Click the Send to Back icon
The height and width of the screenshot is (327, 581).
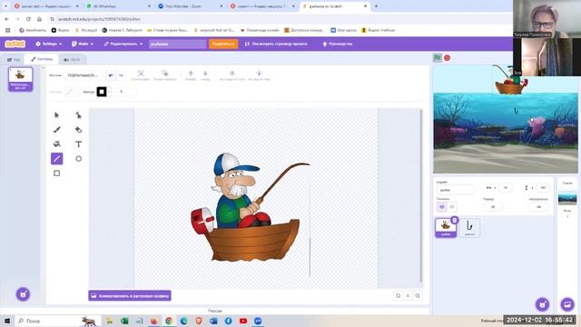pyautogui.click(x=259, y=75)
